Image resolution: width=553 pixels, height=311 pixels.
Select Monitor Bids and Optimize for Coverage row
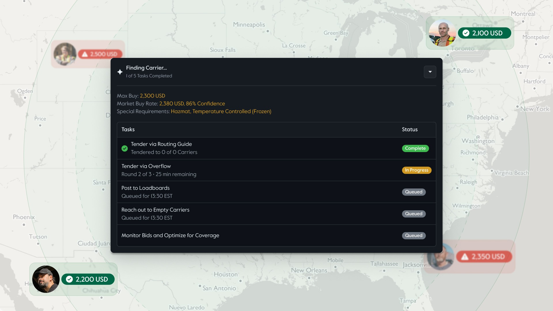click(x=276, y=236)
